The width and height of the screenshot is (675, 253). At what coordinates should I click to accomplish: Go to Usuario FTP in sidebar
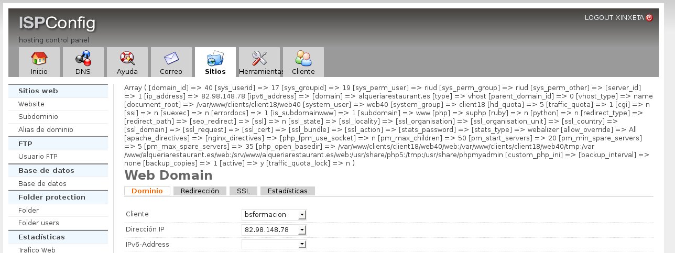38,156
